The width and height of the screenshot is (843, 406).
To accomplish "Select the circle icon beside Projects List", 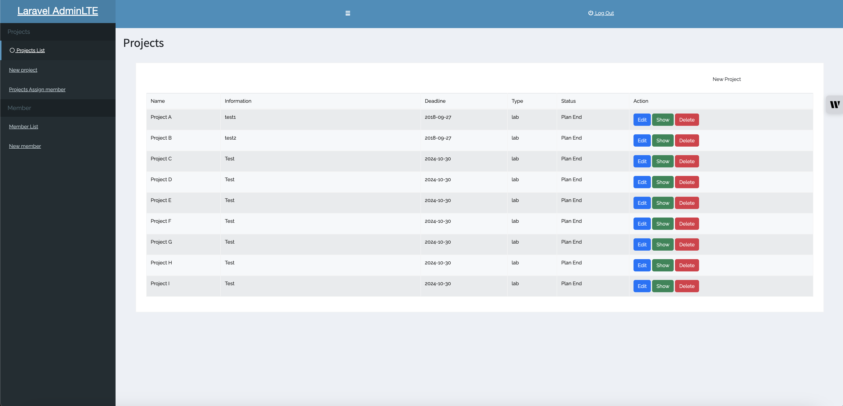I will (x=12, y=50).
